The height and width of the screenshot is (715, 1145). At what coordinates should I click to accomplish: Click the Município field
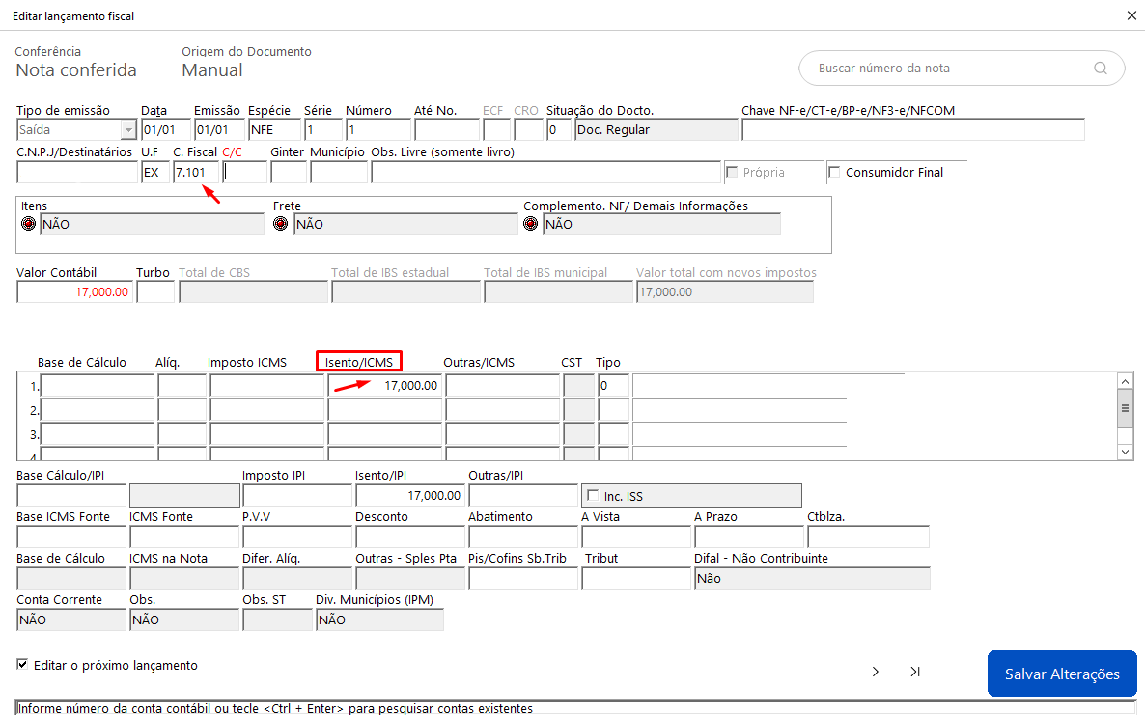[x=338, y=172]
